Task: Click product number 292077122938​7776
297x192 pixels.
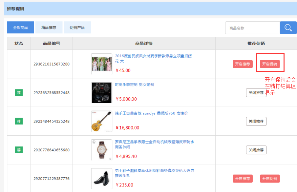Action: (x=52, y=179)
